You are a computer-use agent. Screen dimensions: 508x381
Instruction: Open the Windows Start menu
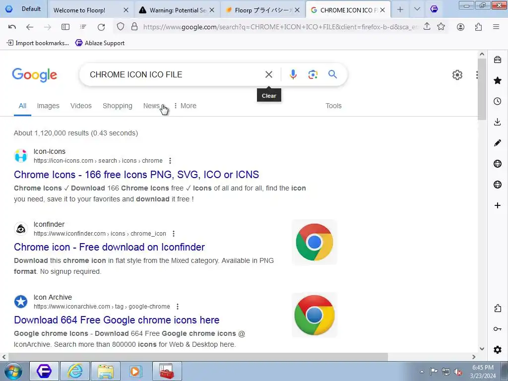click(13, 371)
